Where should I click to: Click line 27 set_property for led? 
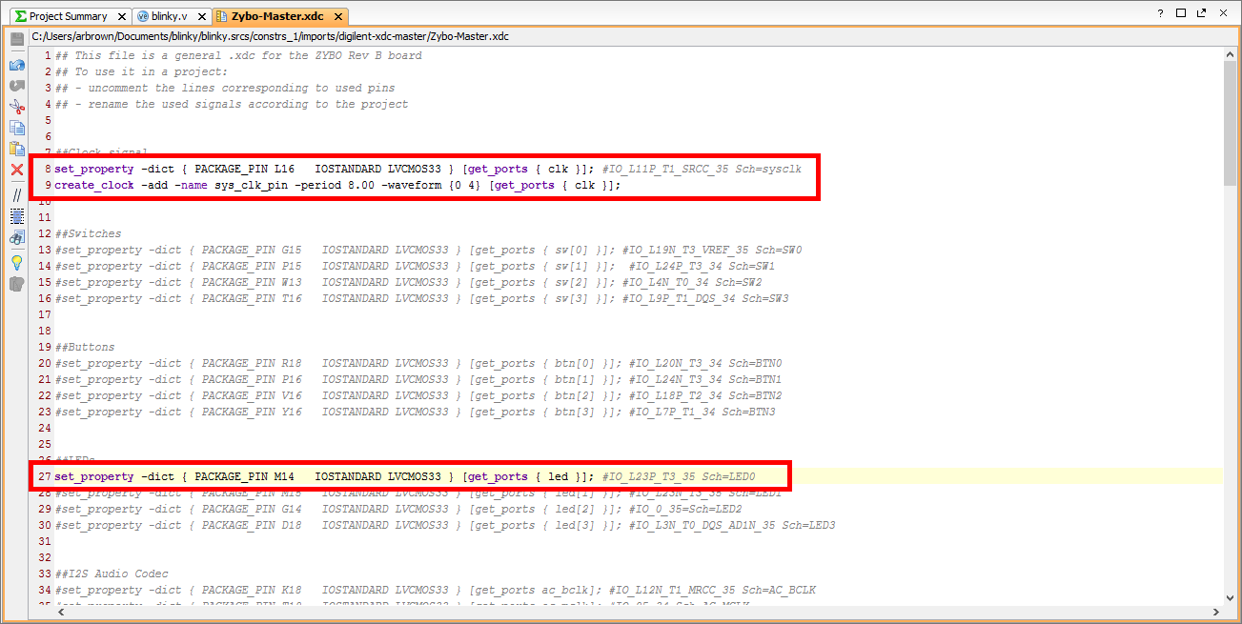pyautogui.click(x=404, y=476)
